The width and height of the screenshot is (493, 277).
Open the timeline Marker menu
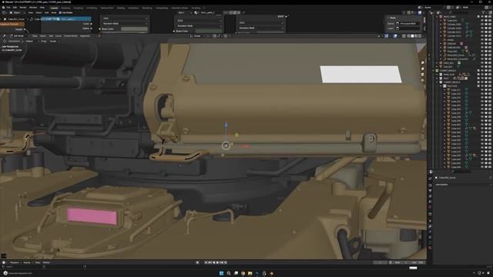[46, 262]
